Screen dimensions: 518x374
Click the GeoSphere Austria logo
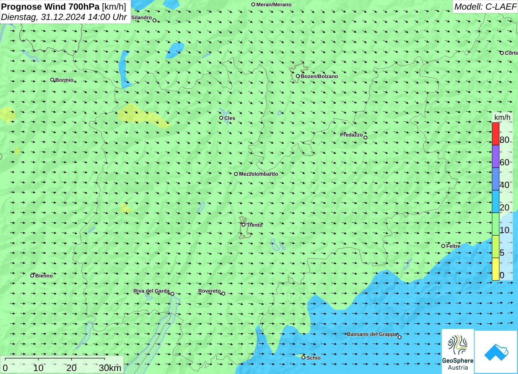tap(458, 351)
